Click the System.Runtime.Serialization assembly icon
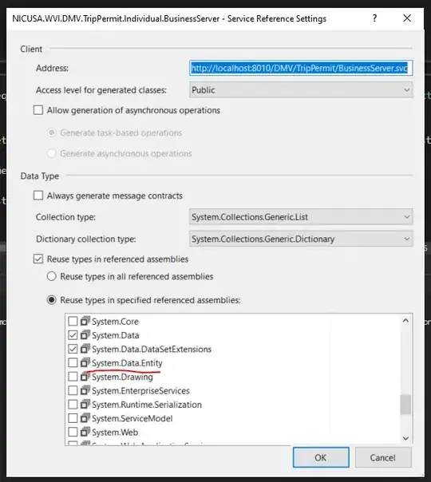The width and height of the screenshot is (431, 482). [85, 405]
